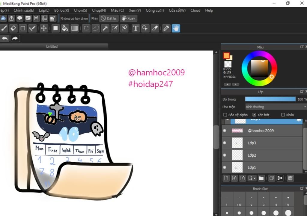The width and height of the screenshot is (307, 216).
Task: Click the Undo arrow
Action: click(x=5, y=38)
